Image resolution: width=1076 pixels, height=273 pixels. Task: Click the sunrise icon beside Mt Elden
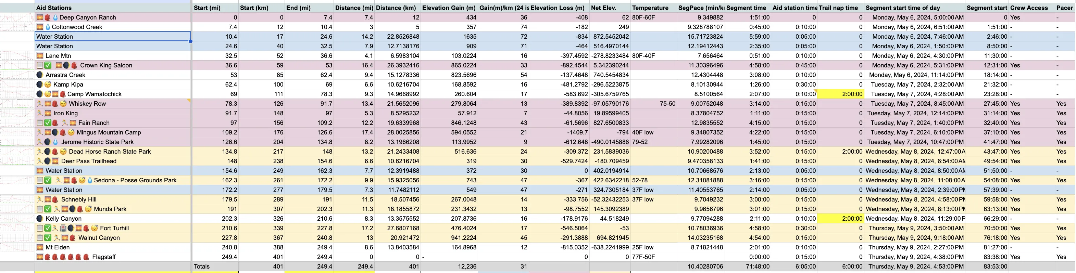click(x=40, y=248)
